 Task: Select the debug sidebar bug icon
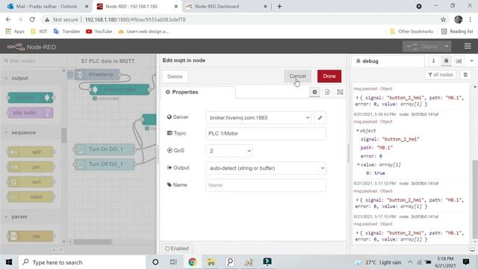pos(447,61)
